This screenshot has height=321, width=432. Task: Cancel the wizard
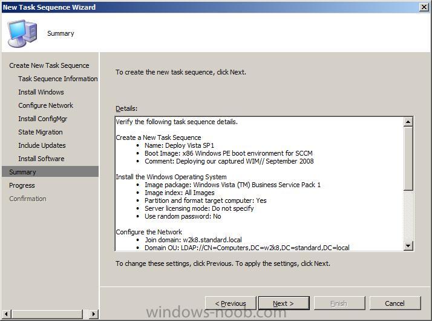(395, 303)
